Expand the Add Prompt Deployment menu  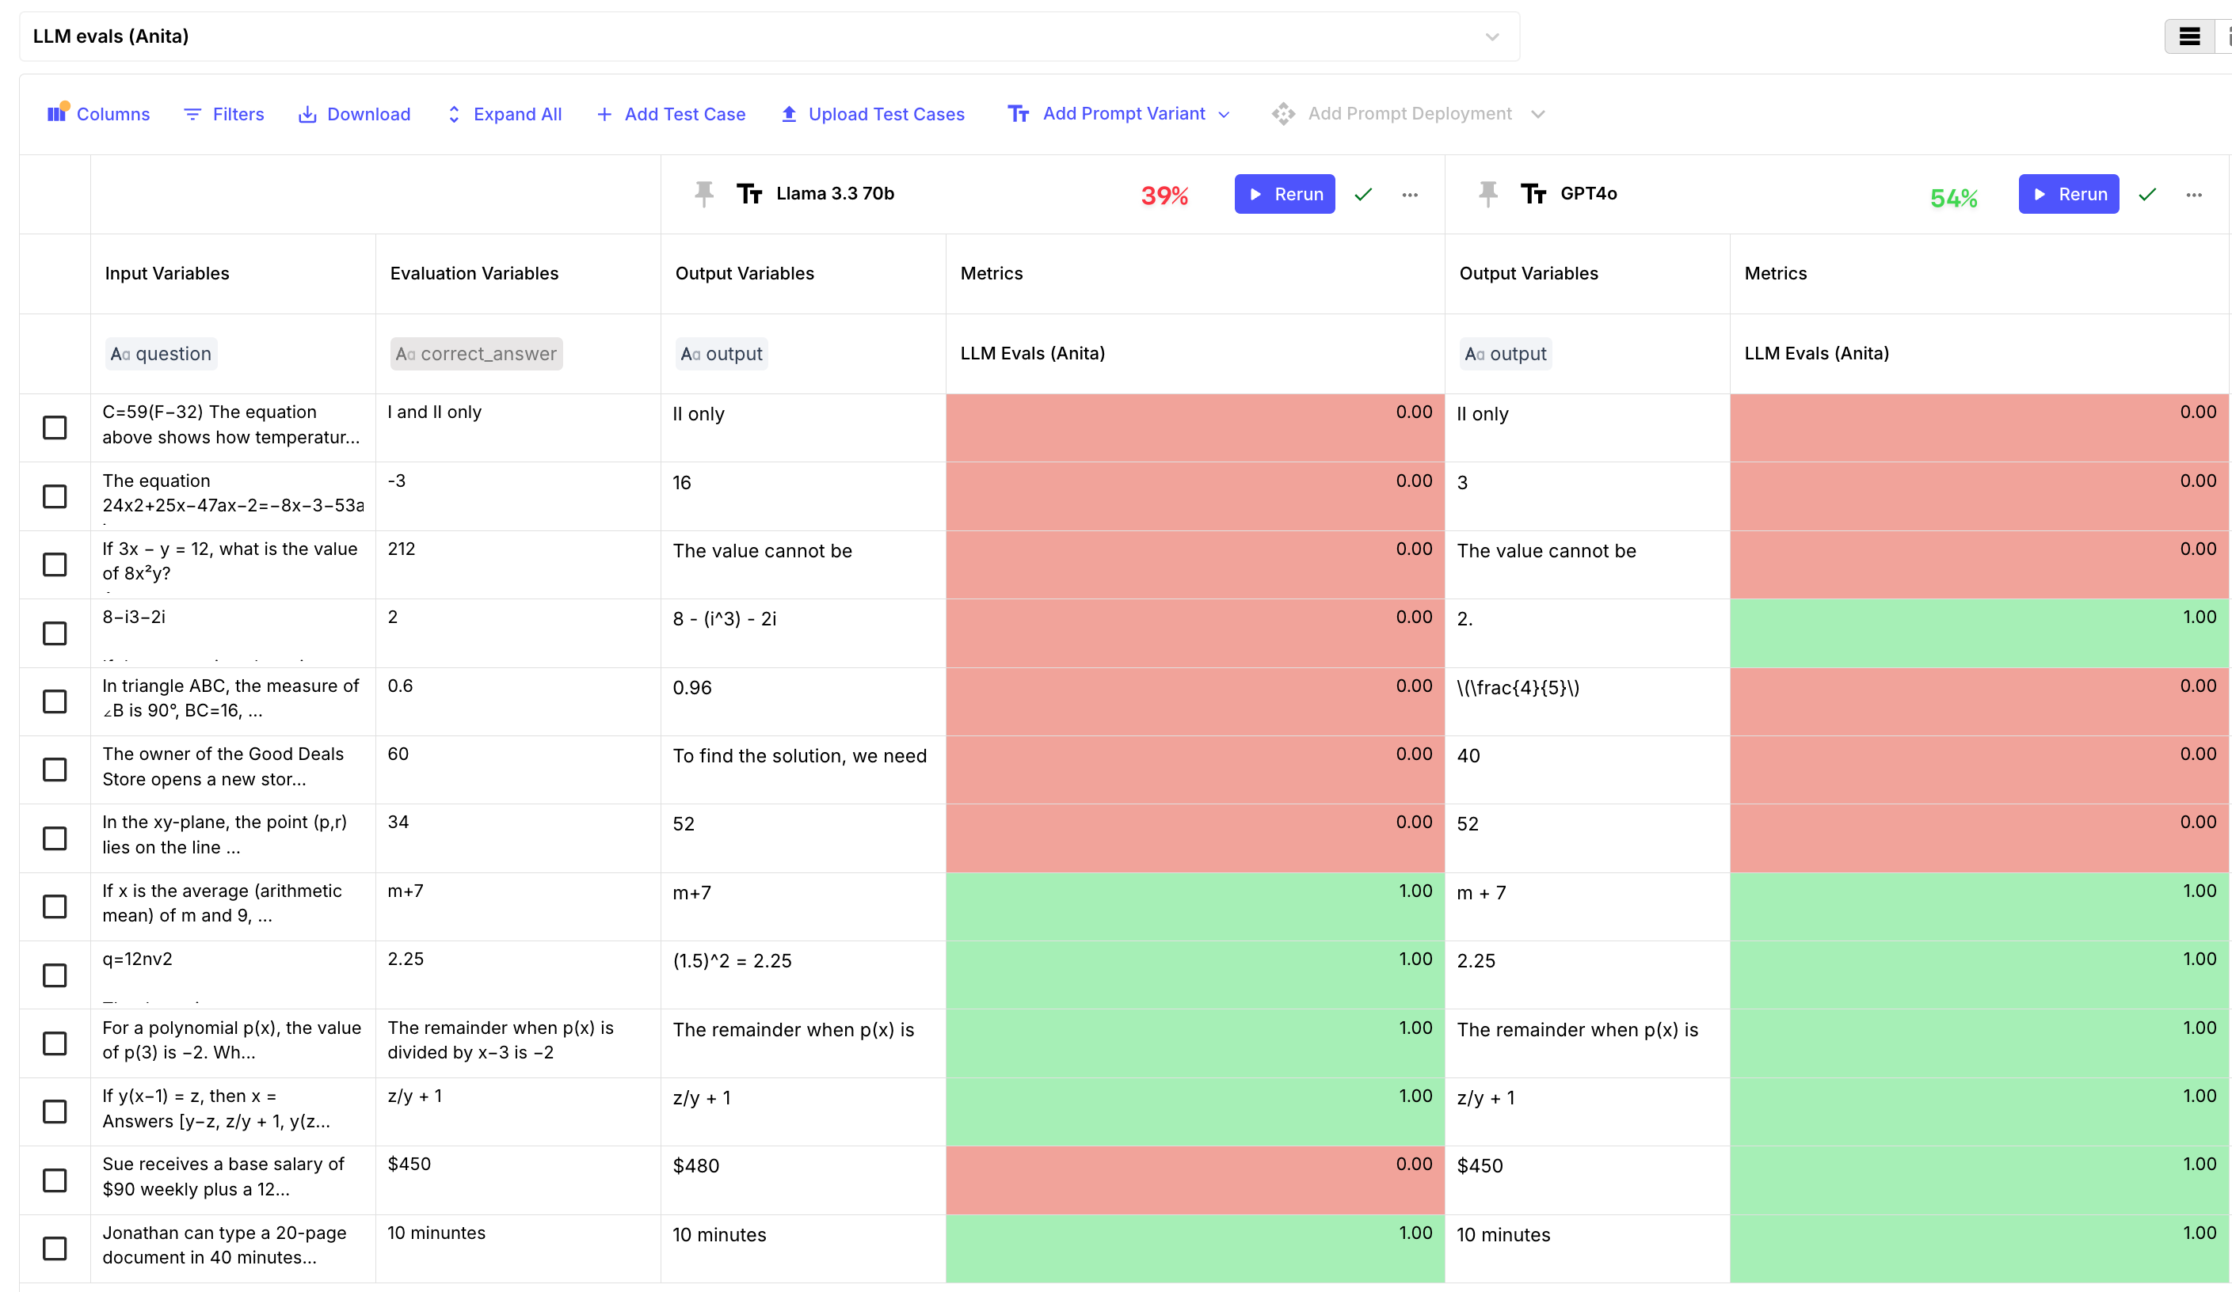tap(1408, 114)
